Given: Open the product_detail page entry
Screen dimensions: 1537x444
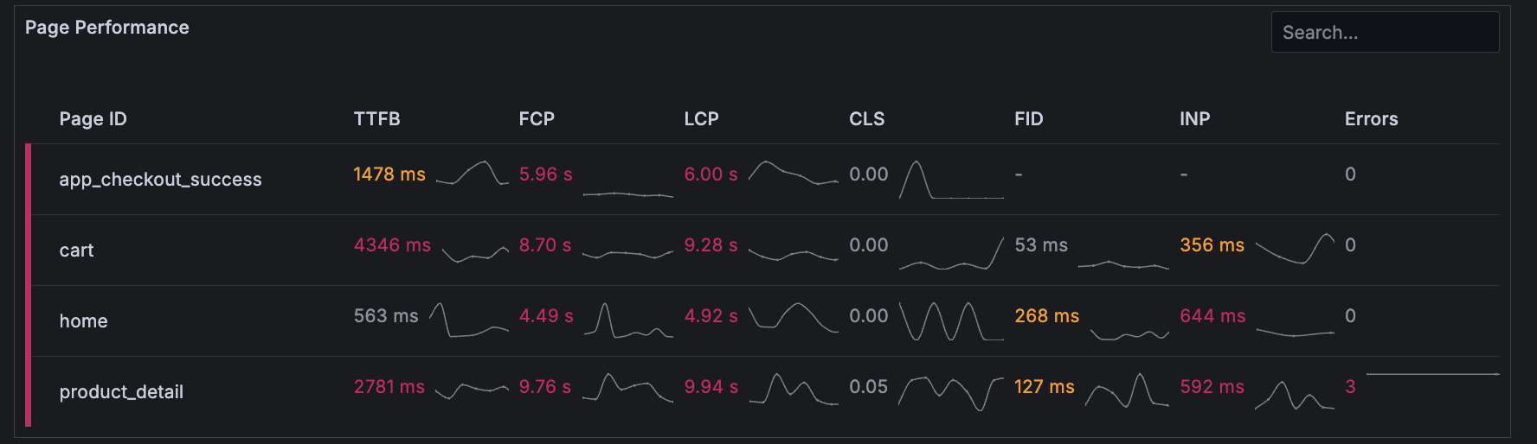Looking at the screenshot, I should click(x=121, y=392).
